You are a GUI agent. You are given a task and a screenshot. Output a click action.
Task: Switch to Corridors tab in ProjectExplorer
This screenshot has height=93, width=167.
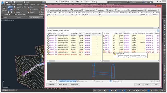pyautogui.click(x=76, y=10)
